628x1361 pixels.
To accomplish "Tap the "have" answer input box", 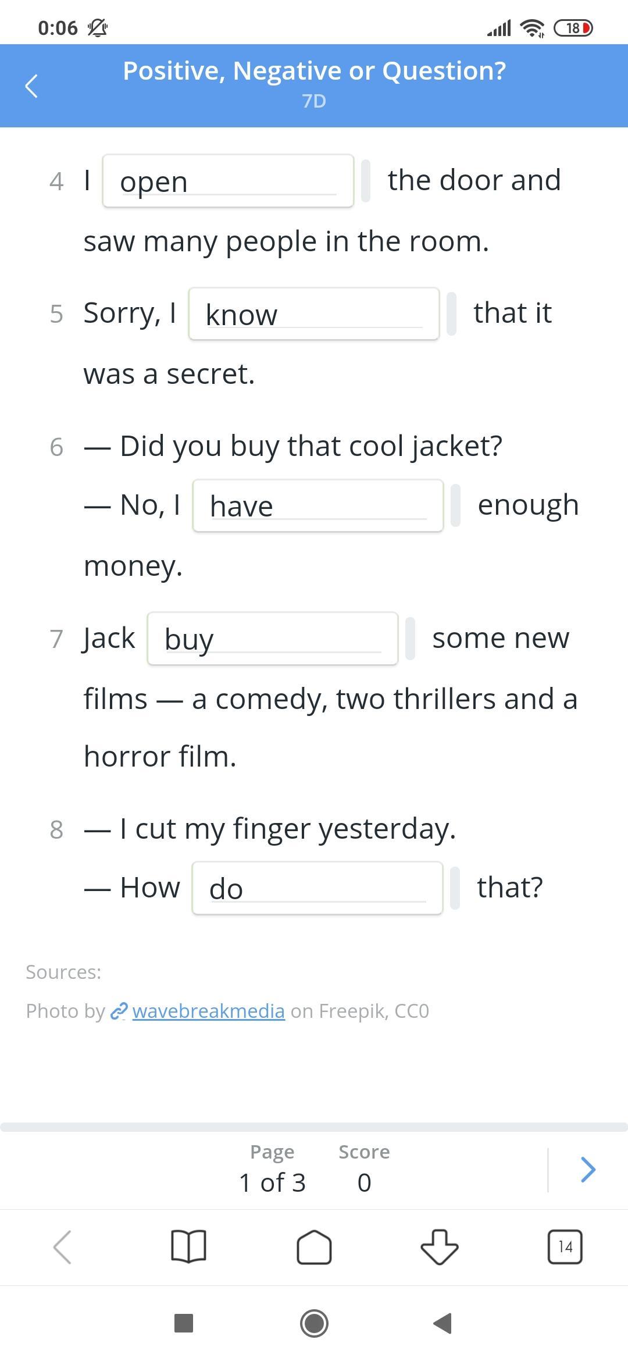I will tap(318, 505).
